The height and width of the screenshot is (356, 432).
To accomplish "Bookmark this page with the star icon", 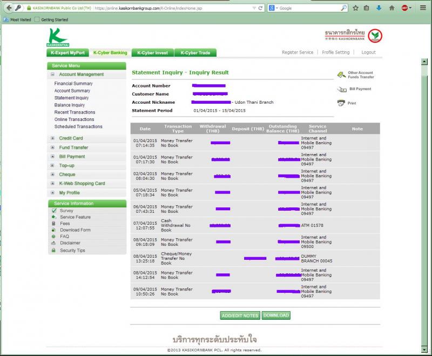I will (x=355, y=8).
